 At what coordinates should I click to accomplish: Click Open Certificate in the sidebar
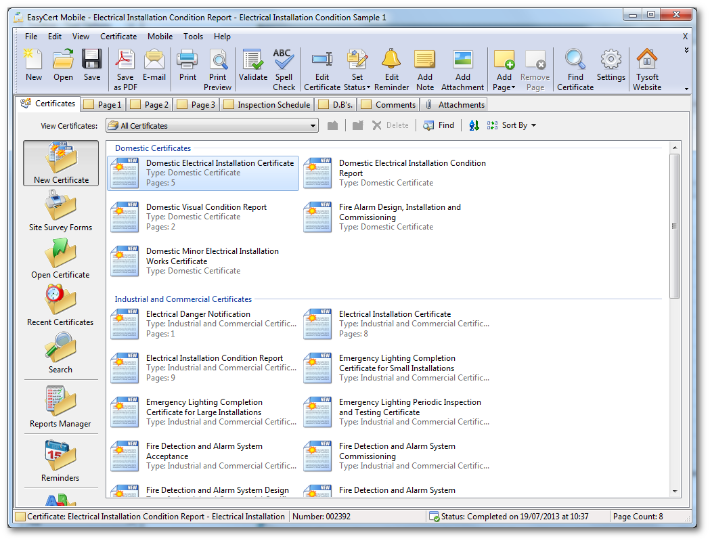61,258
